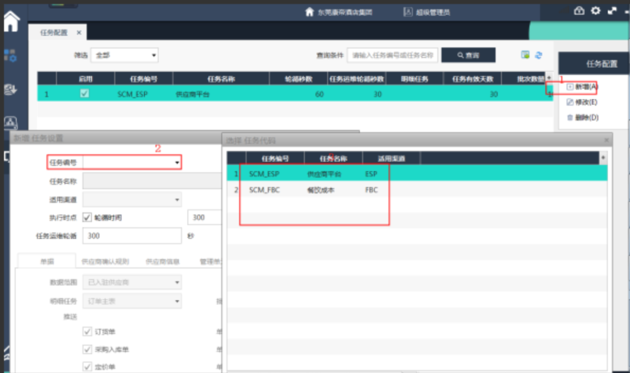Click the 超级管理员 user icon in the header
Image resolution: width=630 pixels, height=373 pixels.
pyautogui.click(x=408, y=12)
